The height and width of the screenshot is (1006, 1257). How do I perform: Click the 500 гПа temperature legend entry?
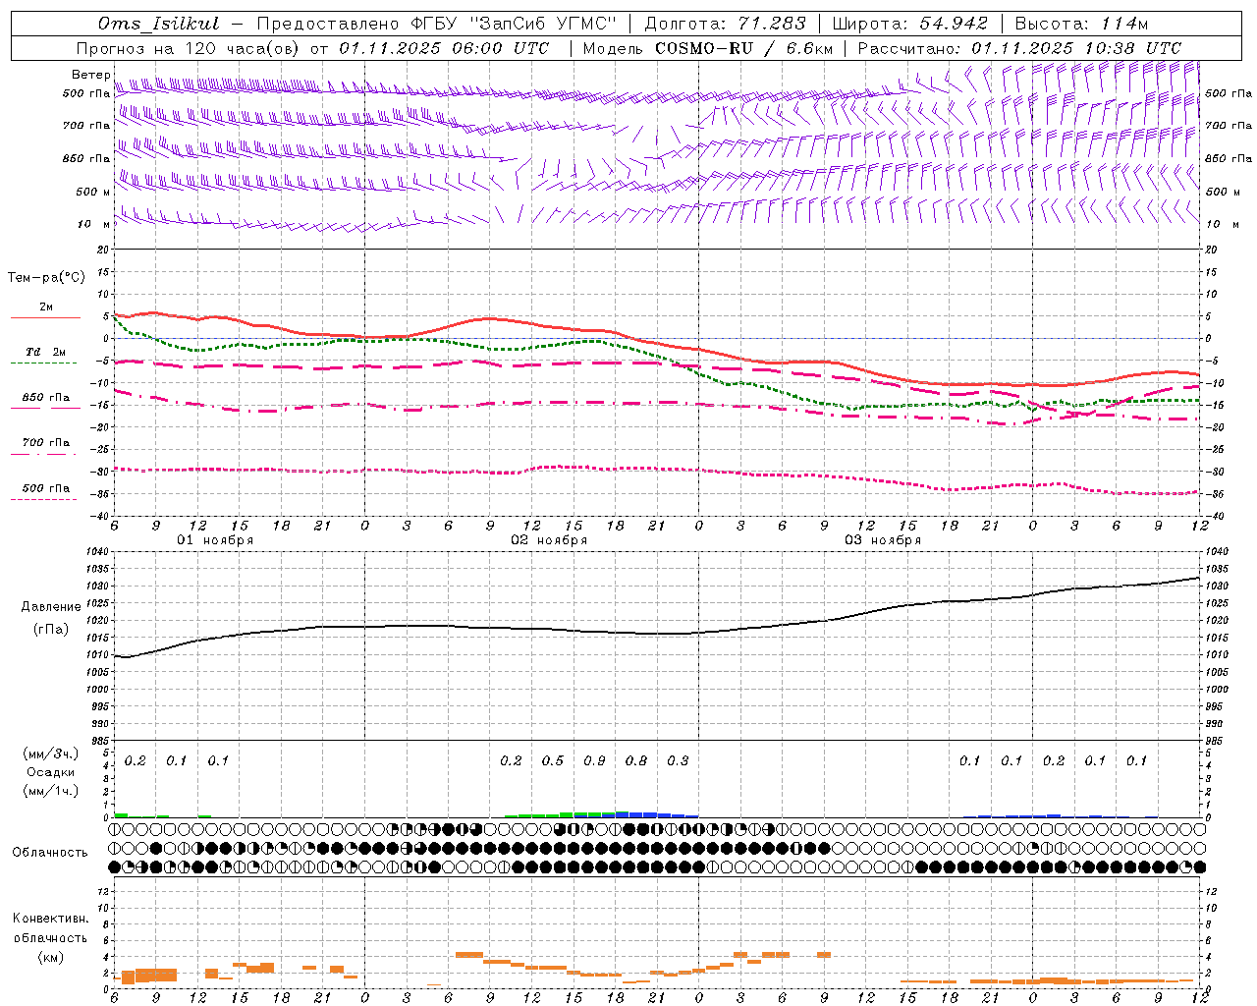[x=46, y=488]
